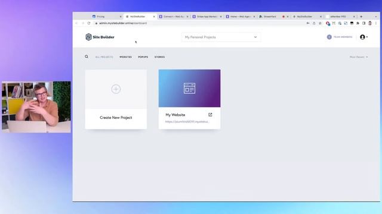382x214 pixels.
Task: Go forward with the browser forward arrow
Action: 83,23
